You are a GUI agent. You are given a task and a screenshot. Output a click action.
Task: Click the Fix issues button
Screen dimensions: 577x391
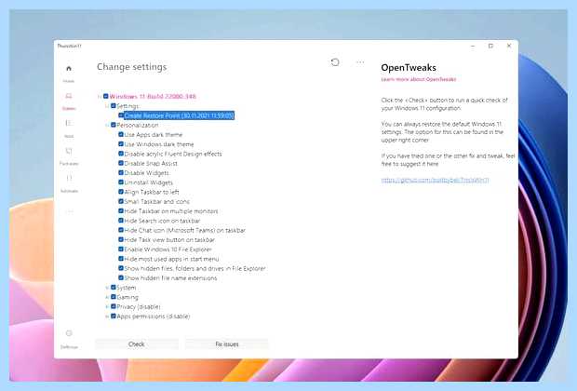(x=227, y=344)
